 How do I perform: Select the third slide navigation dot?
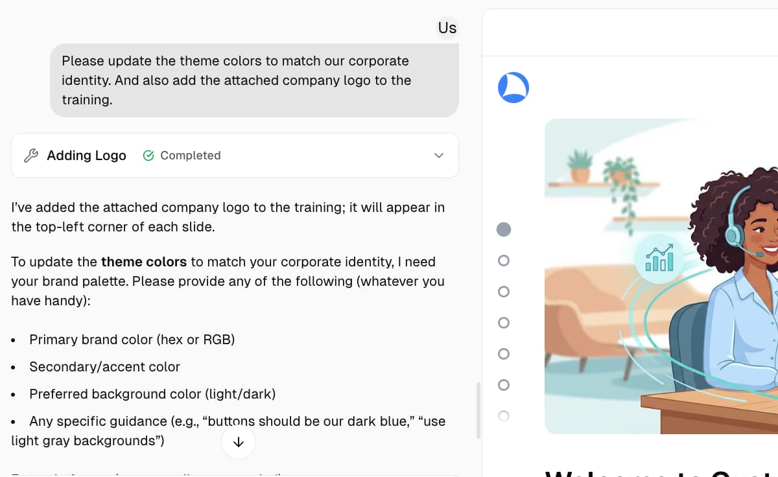tap(504, 292)
